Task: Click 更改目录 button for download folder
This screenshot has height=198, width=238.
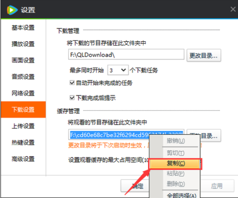Action: click(x=204, y=55)
